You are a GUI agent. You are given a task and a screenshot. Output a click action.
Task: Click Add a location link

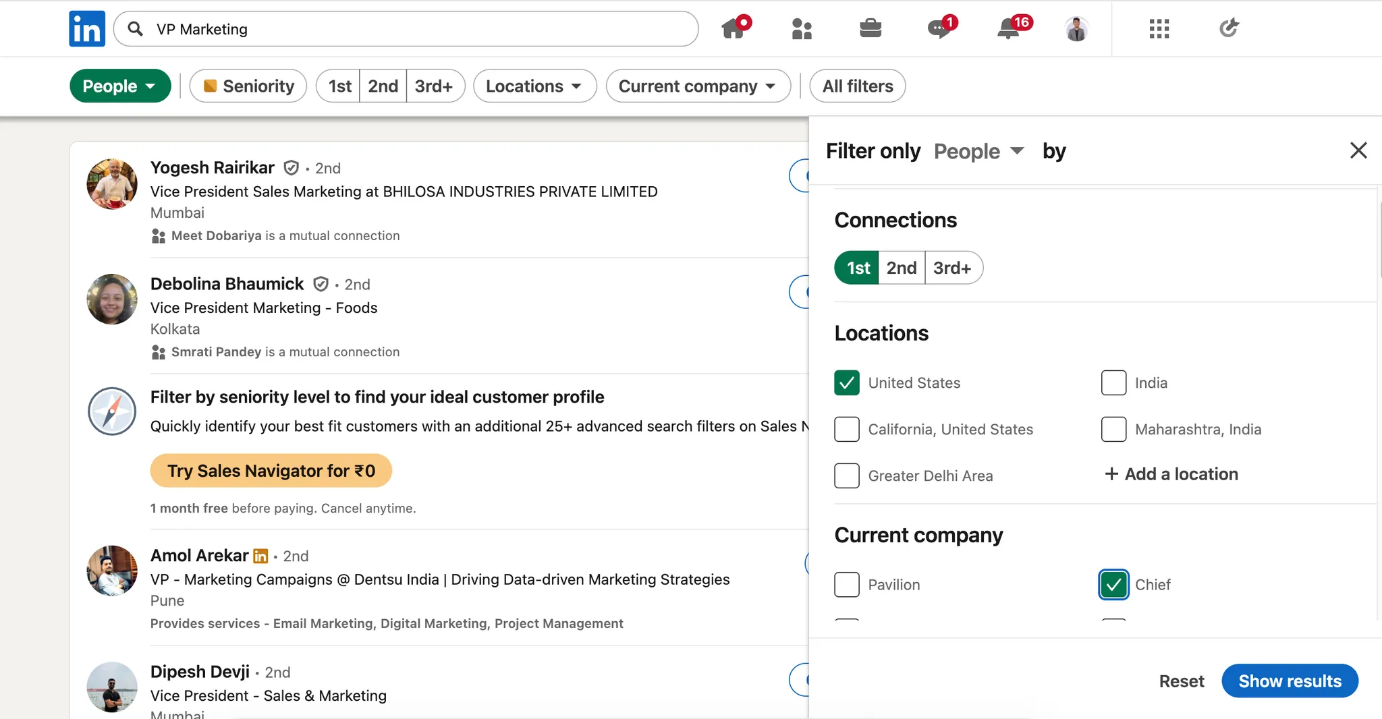1171,474
